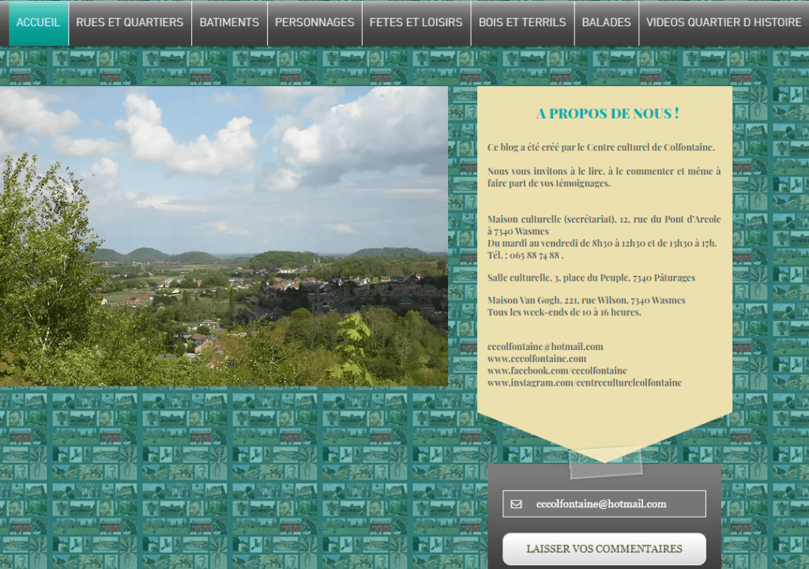This screenshot has height=569, width=809.
Task: Click the cccolfontaine@hotmail.com email bar
Action: 604,503
